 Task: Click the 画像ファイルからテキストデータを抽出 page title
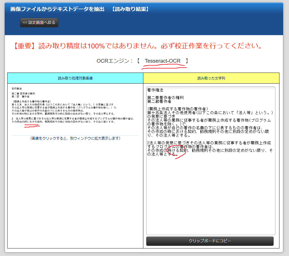tap(57, 9)
